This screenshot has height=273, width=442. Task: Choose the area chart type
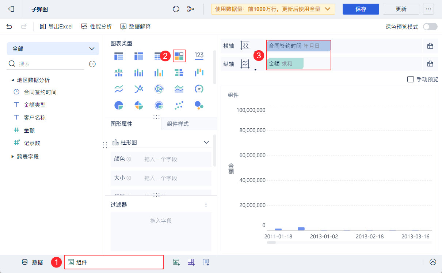click(179, 89)
